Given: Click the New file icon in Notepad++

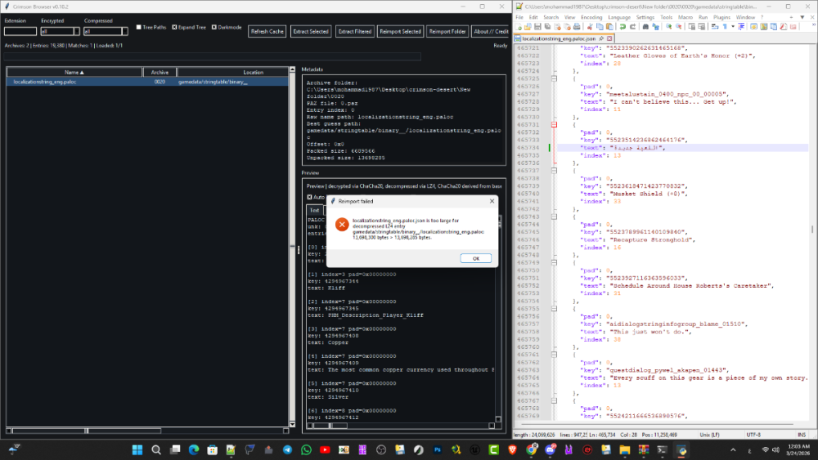Looking at the screenshot, I should pyautogui.click(x=519, y=27).
